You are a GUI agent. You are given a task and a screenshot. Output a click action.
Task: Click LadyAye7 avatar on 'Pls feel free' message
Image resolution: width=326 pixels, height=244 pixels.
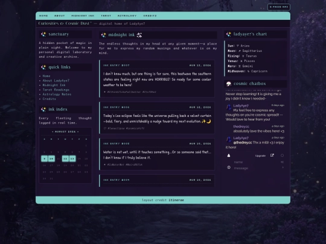[229, 107]
